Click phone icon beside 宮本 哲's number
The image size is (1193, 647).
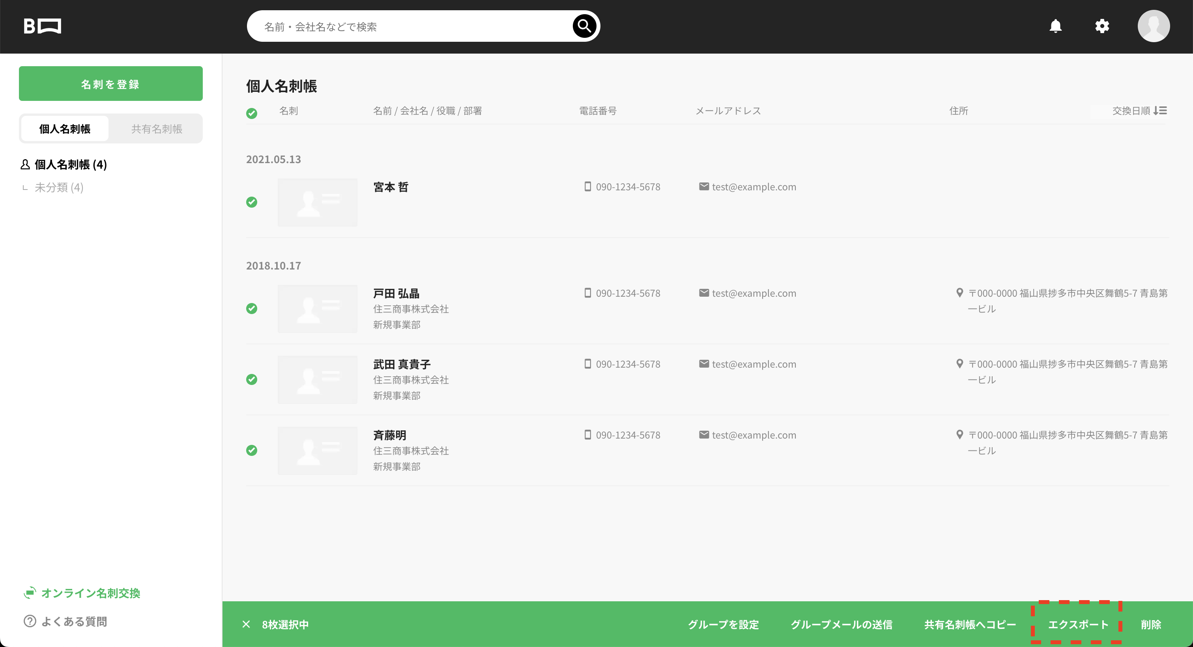tap(588, 186)
